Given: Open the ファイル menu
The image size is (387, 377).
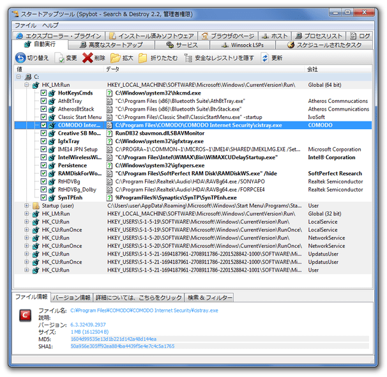Looking at the screenshot, I should click(x=26, y=26).
